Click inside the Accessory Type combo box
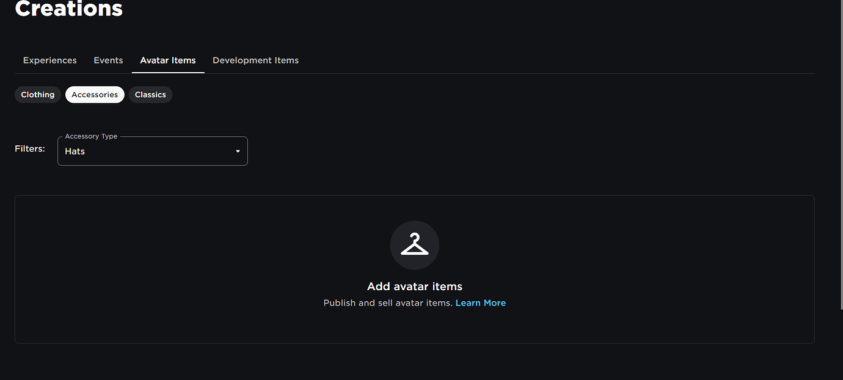The width and height of the screenshot is (843, 380). (x=147, y=151)
